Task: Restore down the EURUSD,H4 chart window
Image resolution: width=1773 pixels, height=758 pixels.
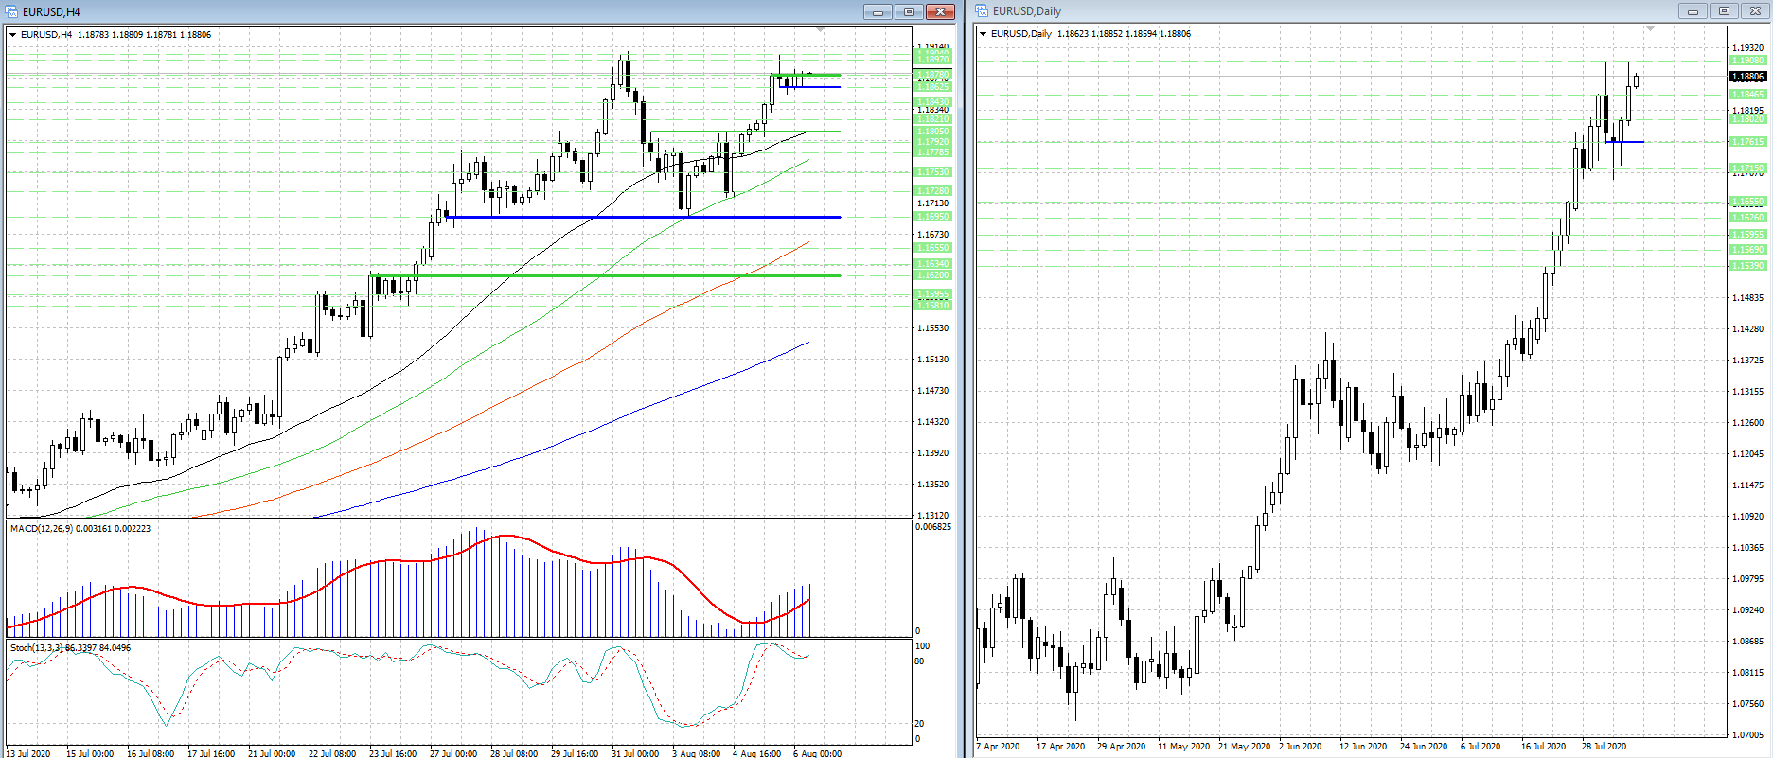Action: tap(909, 11)
